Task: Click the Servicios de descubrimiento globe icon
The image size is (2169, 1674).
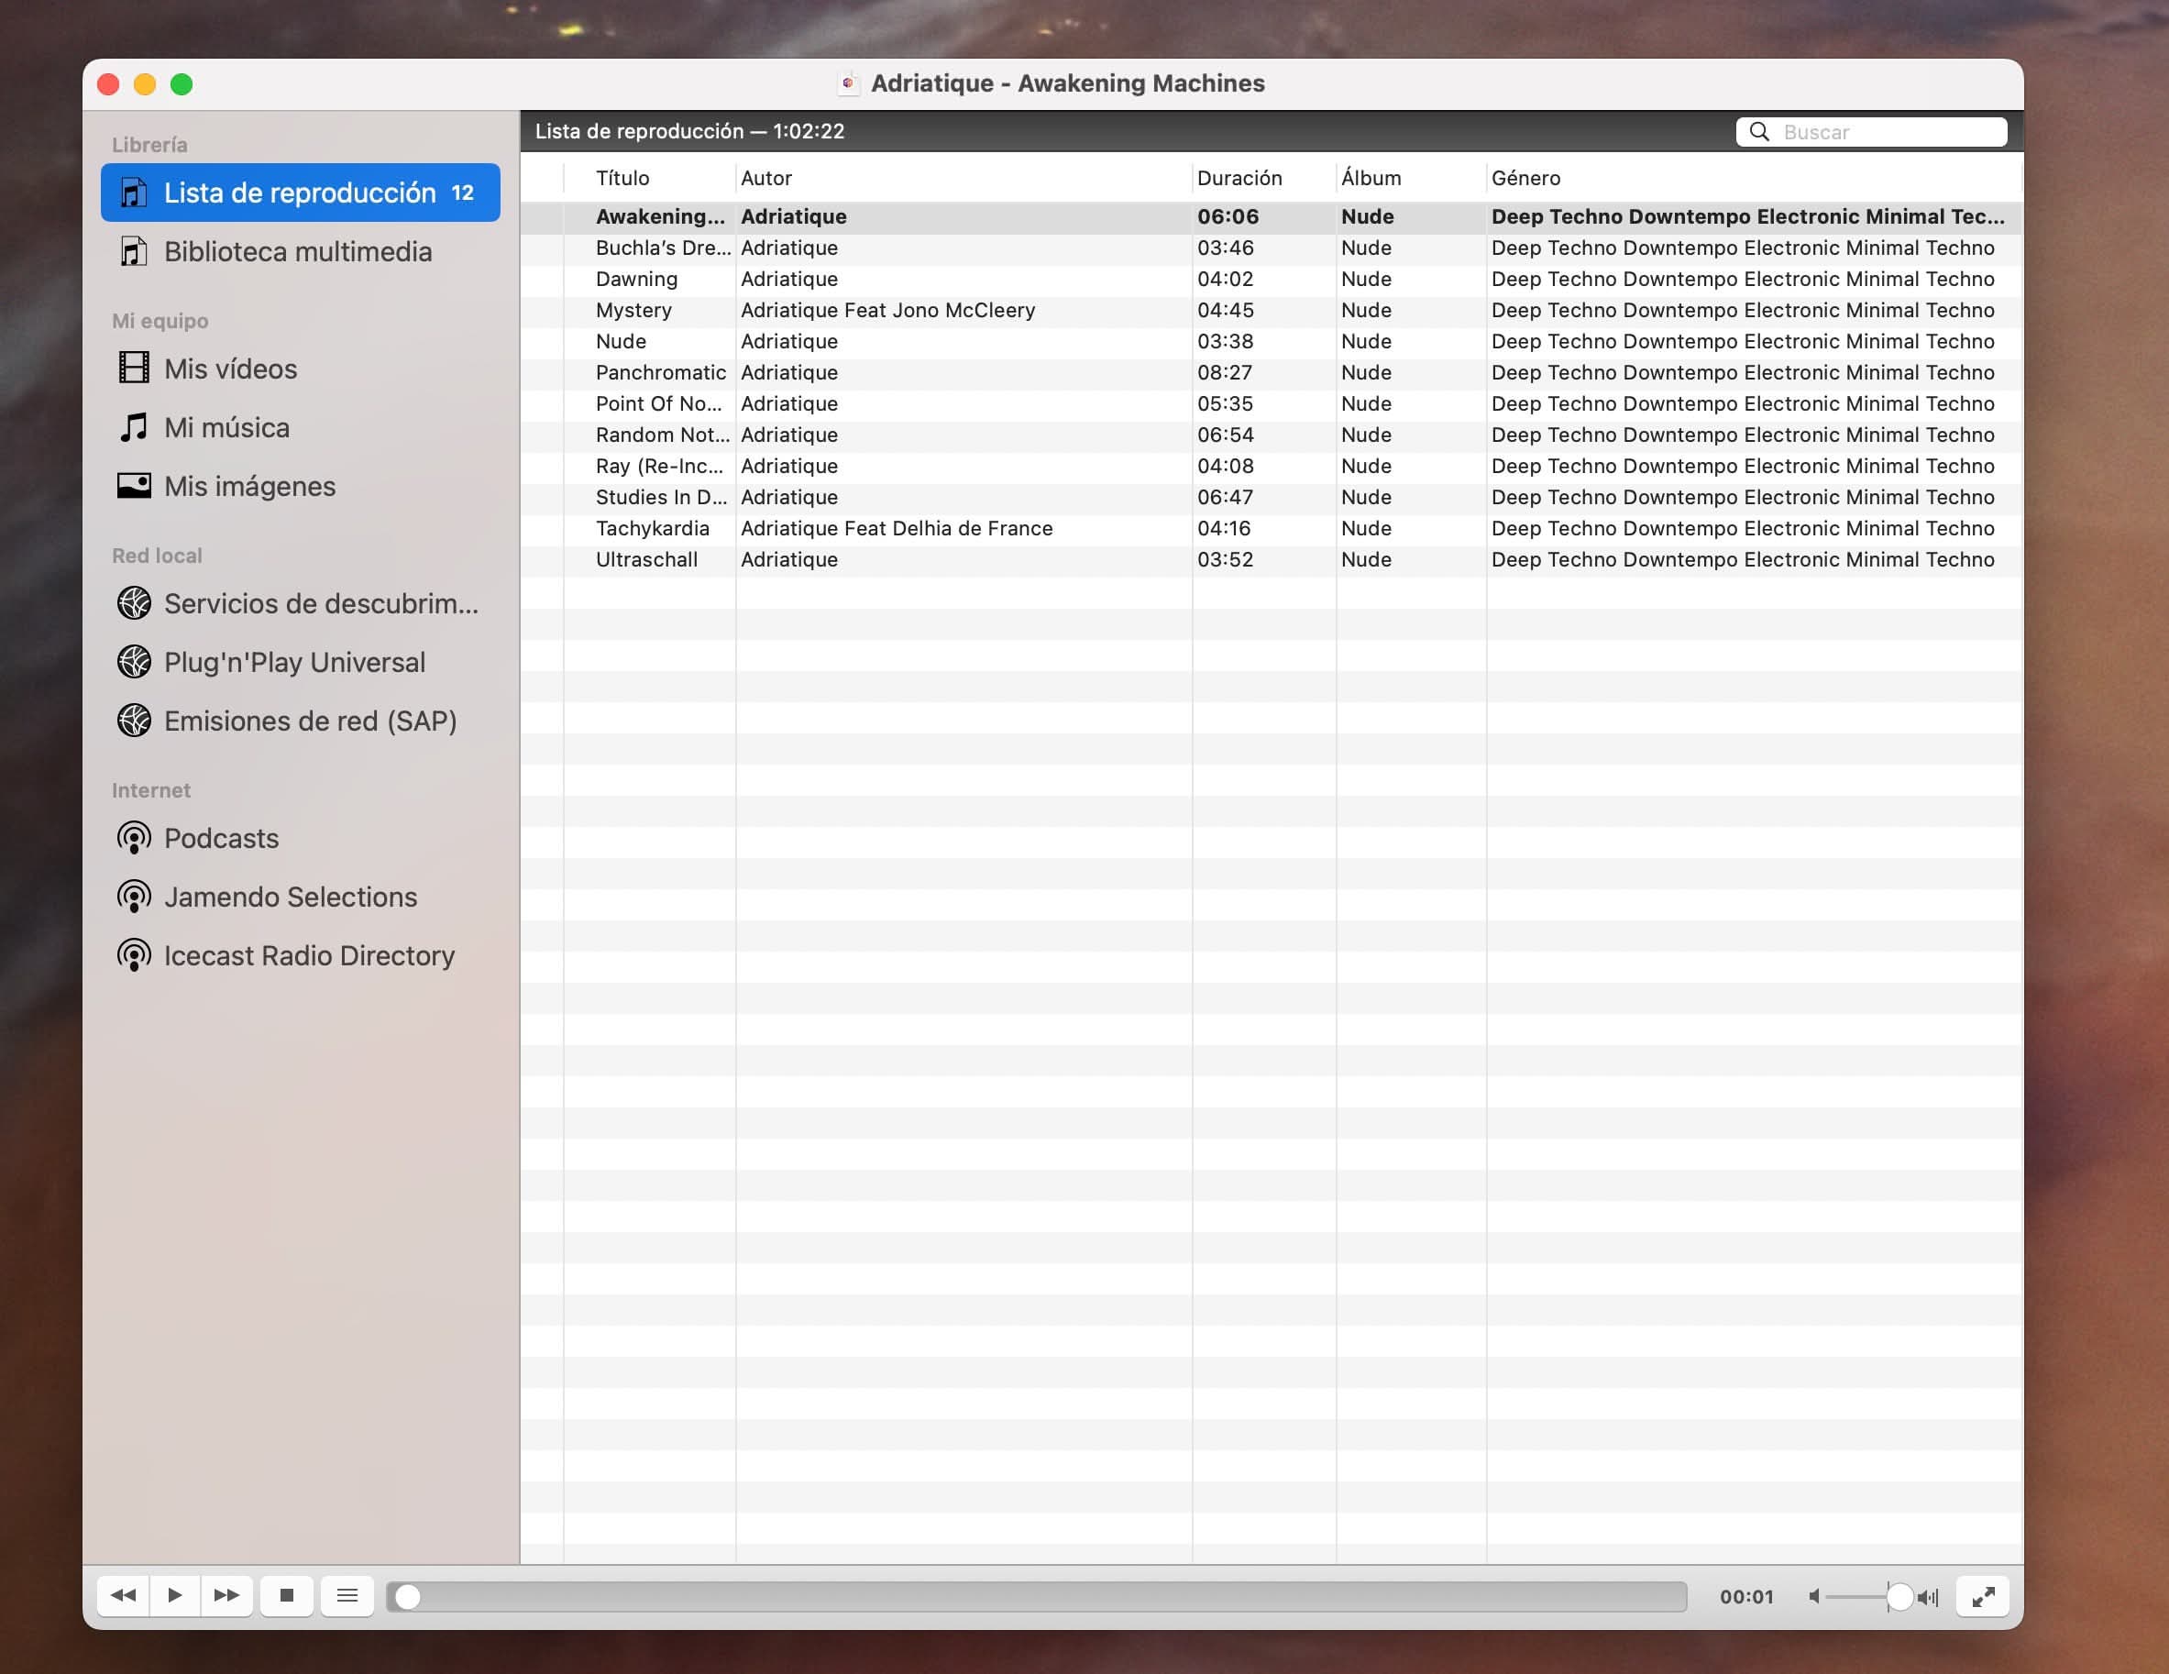Action: pyautogui.click(x=134, y=602)
